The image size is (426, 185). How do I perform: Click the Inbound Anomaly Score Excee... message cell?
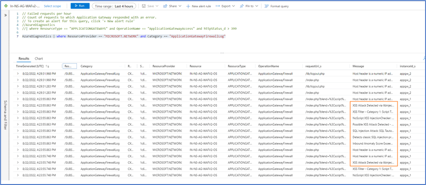click(373, 144)
